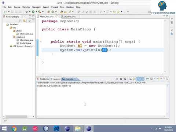
Task: Toggle Scroll Lock in Console toolbar
Action: click(134, 79)
